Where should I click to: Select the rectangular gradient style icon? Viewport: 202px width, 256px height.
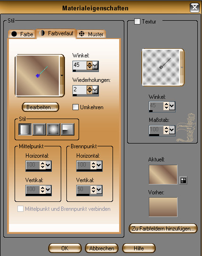point(39,129)
